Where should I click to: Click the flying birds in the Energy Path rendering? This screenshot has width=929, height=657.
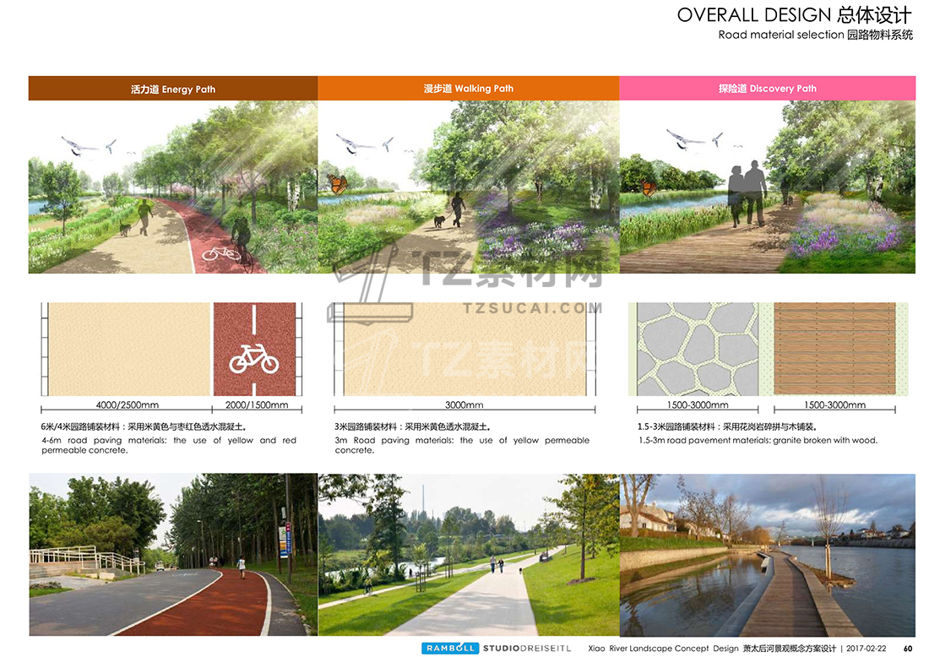[89, 145]
